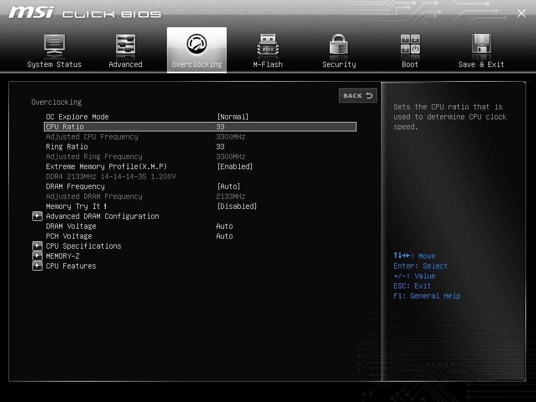
Task: Switch to Security tab label
Action: 339,64
